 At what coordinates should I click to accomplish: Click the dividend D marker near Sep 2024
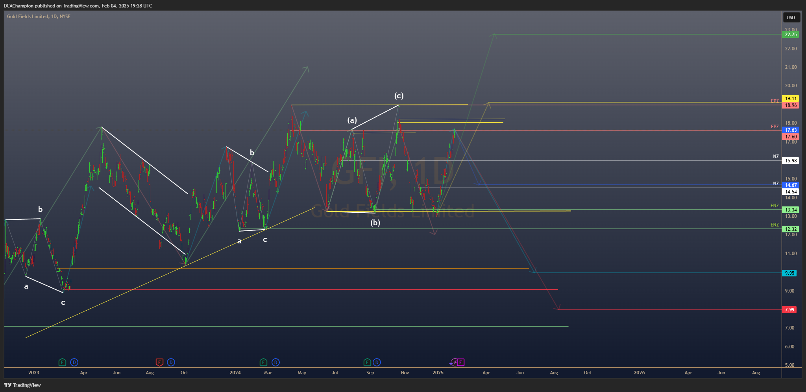377,362
